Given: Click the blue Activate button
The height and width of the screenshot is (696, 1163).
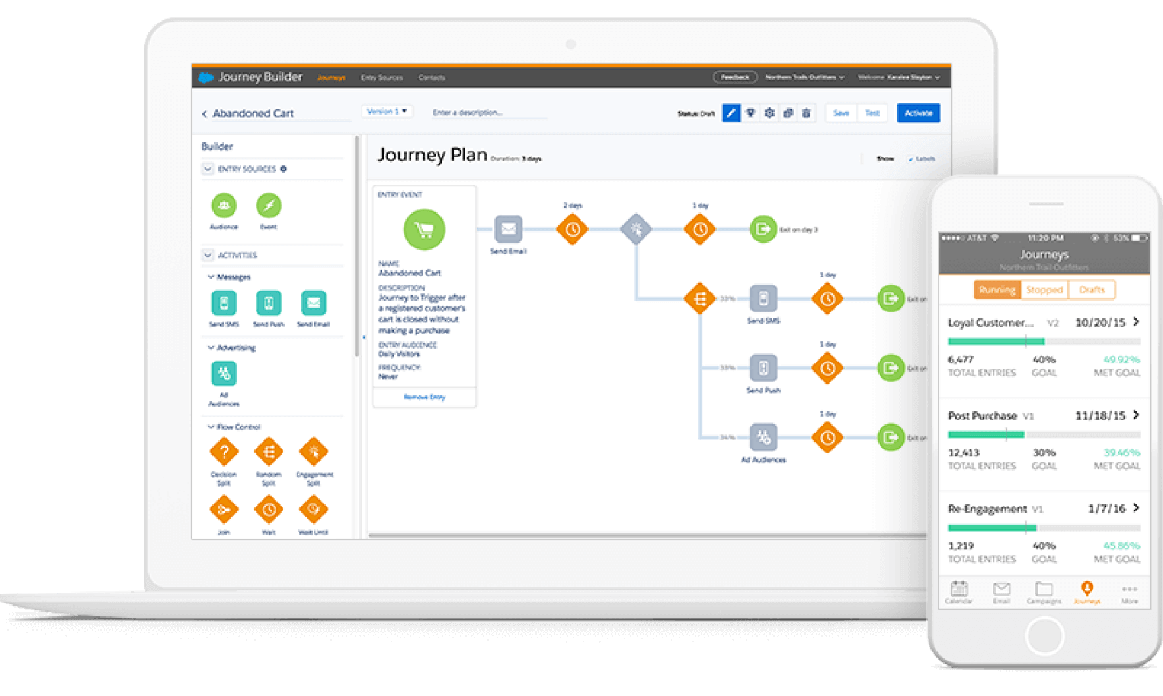Looking at the screenshot, I should coord(918,113).
